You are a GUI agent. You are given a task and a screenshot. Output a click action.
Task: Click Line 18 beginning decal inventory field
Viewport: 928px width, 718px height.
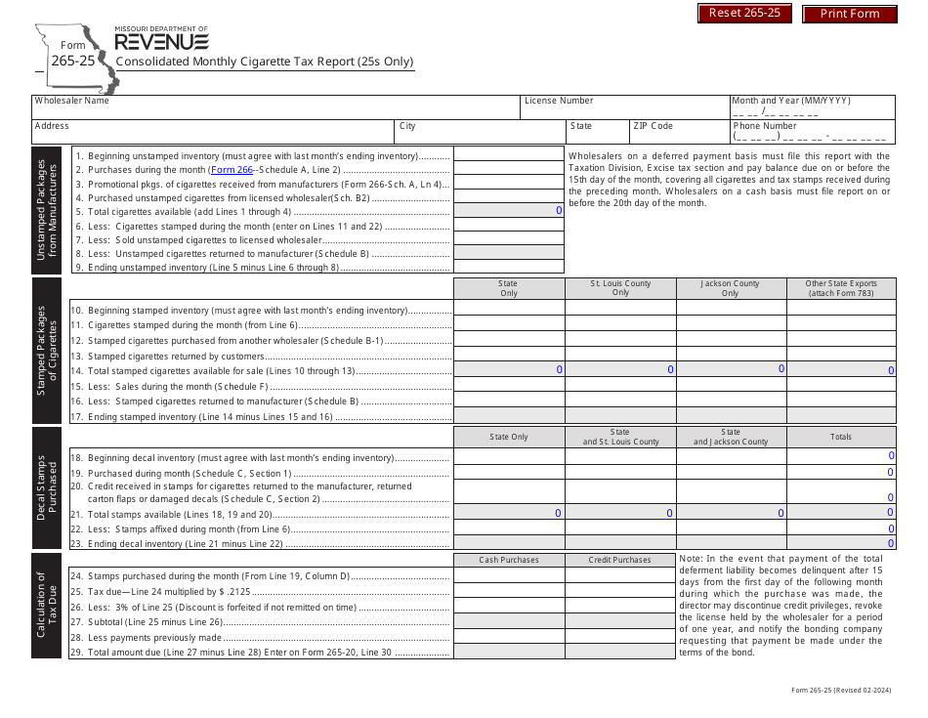pos(508,456)
